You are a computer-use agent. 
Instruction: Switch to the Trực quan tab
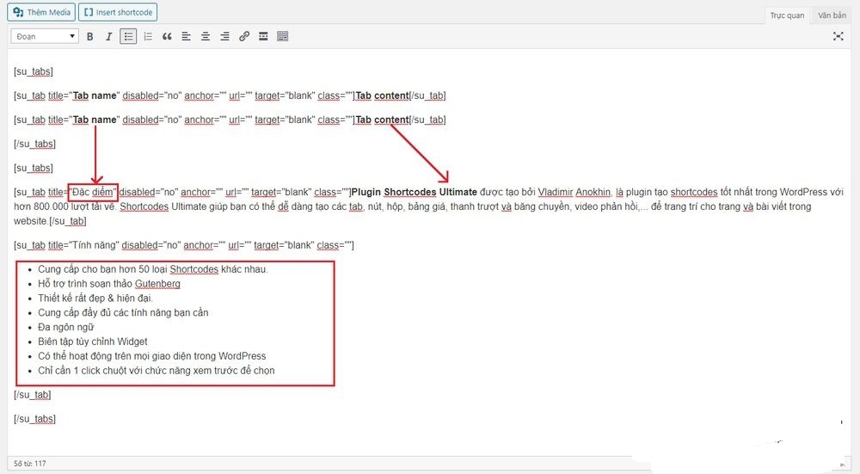click(x=787, y=15)
